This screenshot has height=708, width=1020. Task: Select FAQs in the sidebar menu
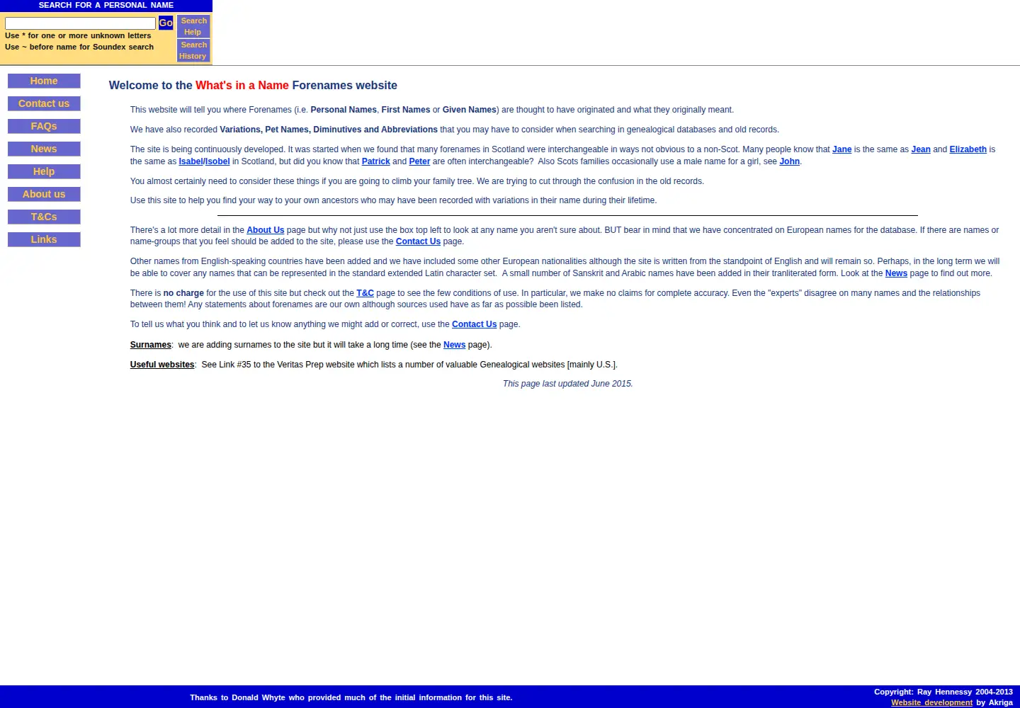44,126
